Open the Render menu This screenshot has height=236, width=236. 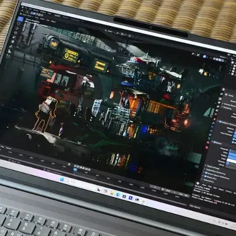[x=36, y=10]
